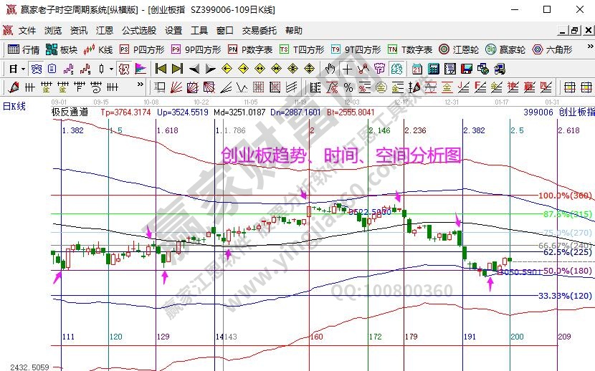Image resolution: width=595 pixels, height=371 pixels.
Task: Select the hand pan tool
Action: pyautogui.click(x=330, y=69)
